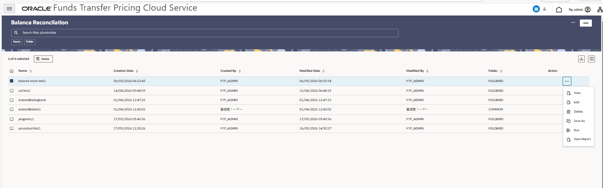Sort by the Folder column arrows
Image resolution: width=603 pixels, height=188 pixels.
[x=501, y=71]
